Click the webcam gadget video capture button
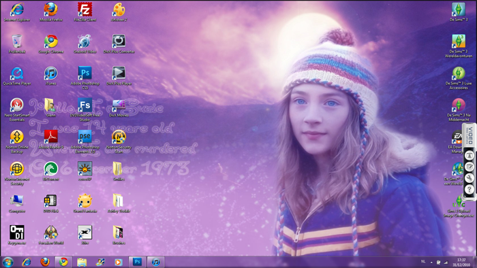Image resolution: width=477 pixels, height=268 pixels. 470,155
